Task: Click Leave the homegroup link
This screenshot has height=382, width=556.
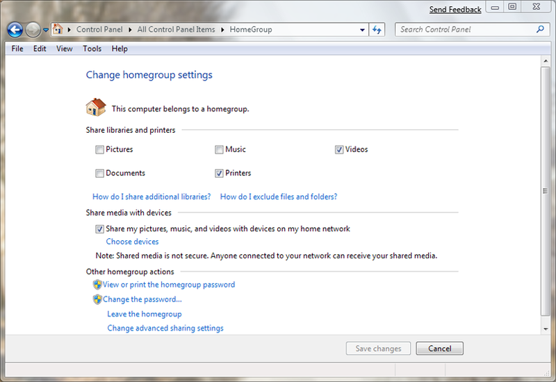Action: pyautogui.click(x=145, y=314)
